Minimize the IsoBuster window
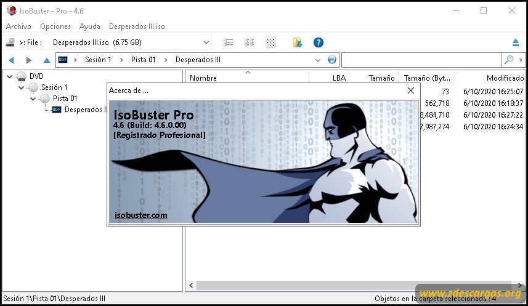Screen dimensions: 528x306 456,10
